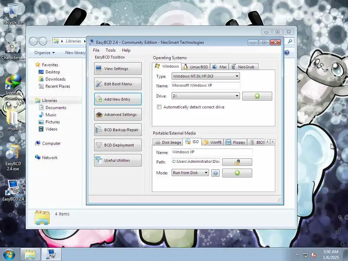Image resolution: width=348 pixels, height=261 pixels.
Task: Select EasyBCD 2.4.exe desktop installer icon
Action: [x=13, y=158]
